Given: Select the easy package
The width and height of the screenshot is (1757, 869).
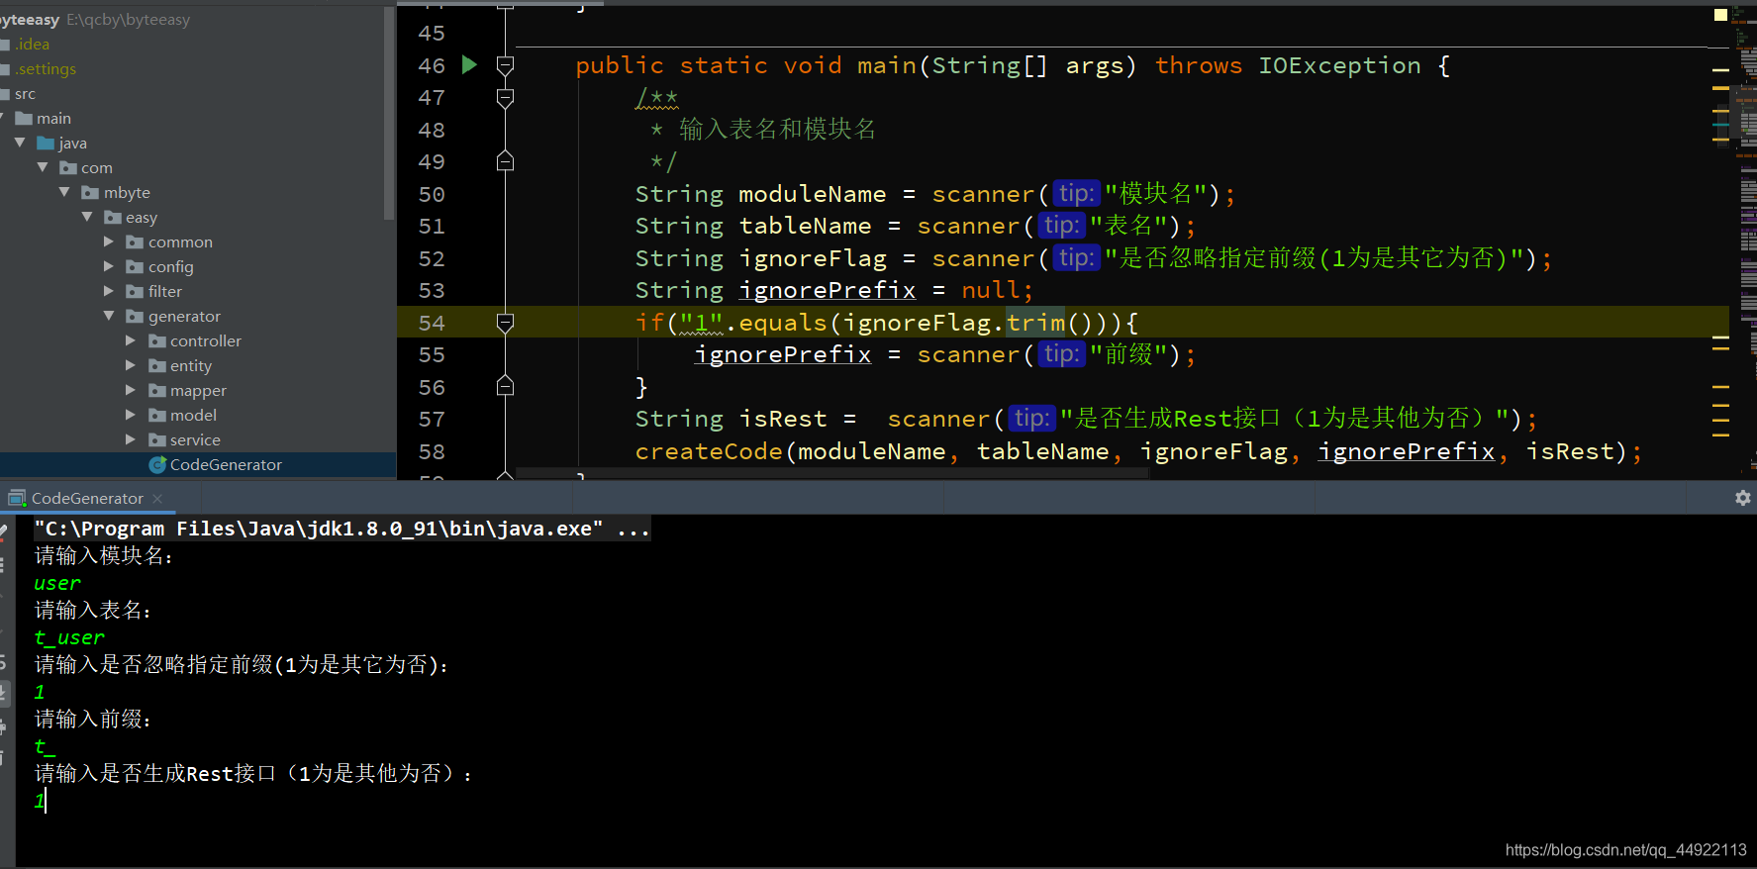Looking at the screenshot, I should (142, 217).
